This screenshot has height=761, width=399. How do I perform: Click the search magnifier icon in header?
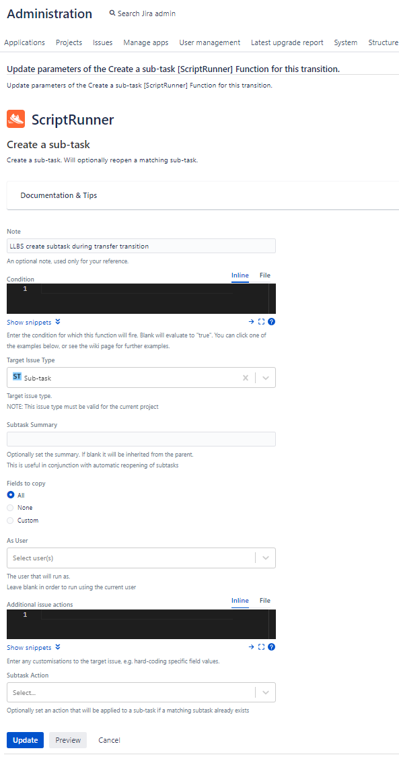(x=112, y=13)
